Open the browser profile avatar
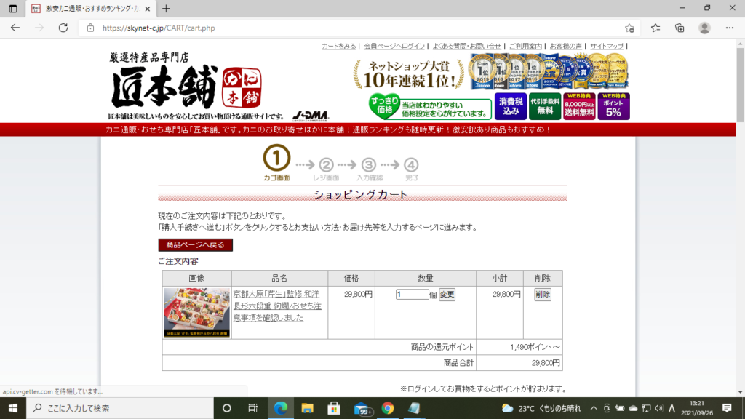This screenshot has height=419, width=745. coord(704,28)
